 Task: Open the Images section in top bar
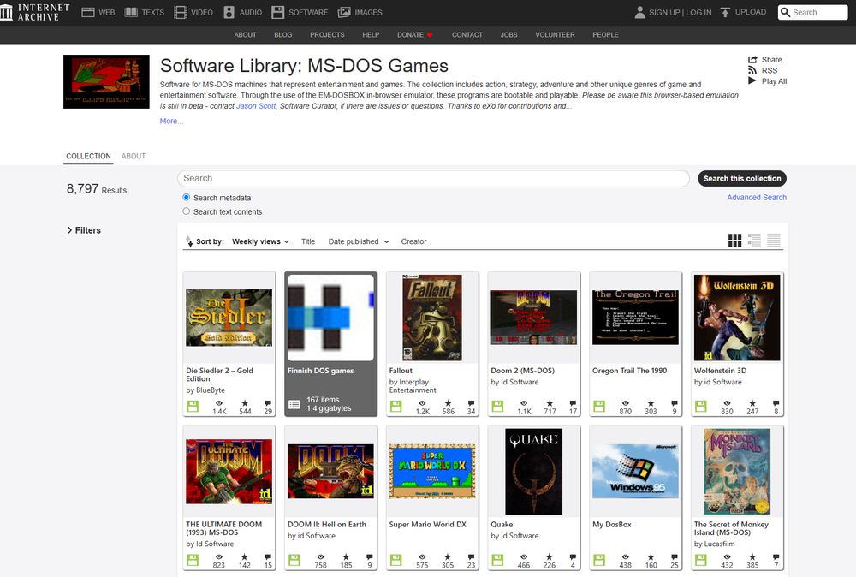point(360,12)
